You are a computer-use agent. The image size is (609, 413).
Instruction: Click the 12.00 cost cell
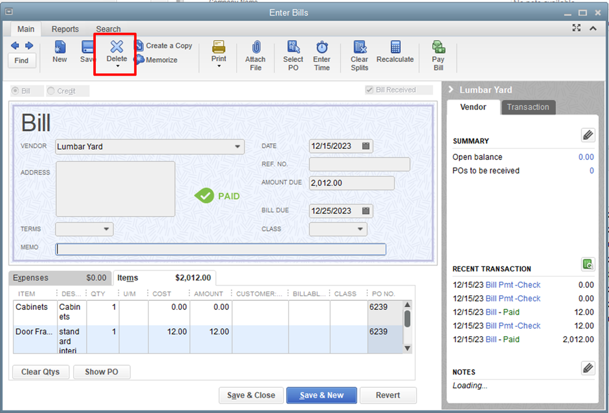[x=169, y=339]
